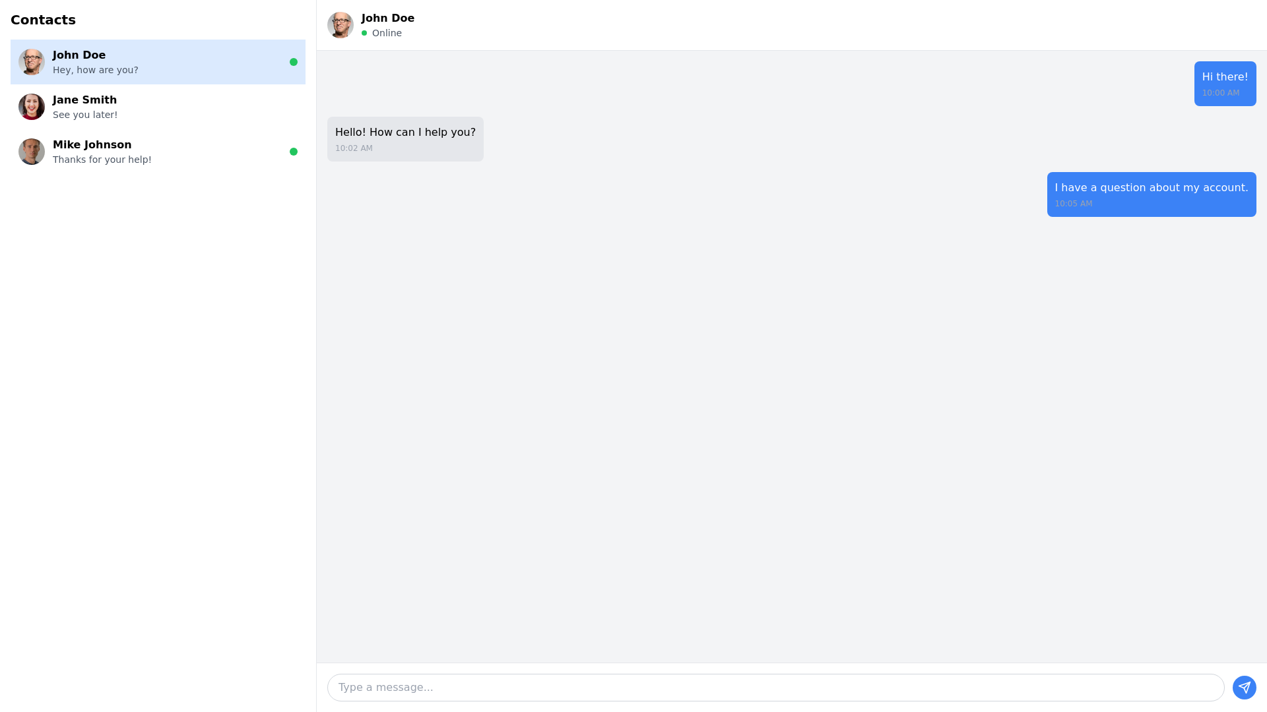Focus the Type a message input field
This screenshot has width=1267, height=712.
pos(775,688)
